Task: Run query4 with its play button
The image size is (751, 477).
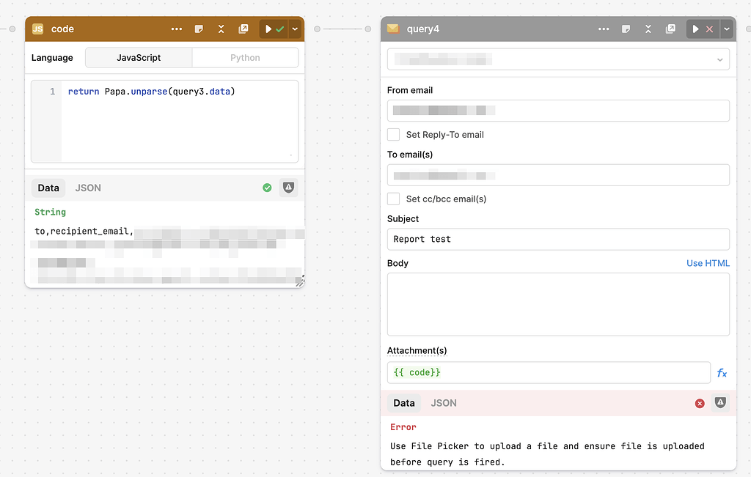Action: [x=695, y=29]
